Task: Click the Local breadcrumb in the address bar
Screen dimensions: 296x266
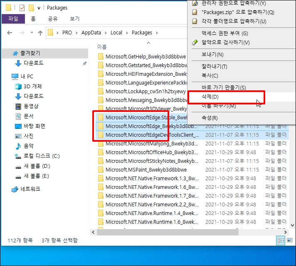Action: 116,33
